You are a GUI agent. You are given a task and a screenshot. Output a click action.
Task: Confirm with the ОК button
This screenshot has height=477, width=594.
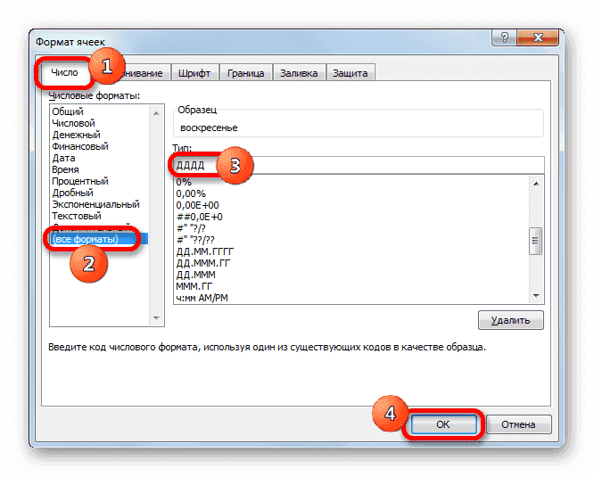coord(443,424)
